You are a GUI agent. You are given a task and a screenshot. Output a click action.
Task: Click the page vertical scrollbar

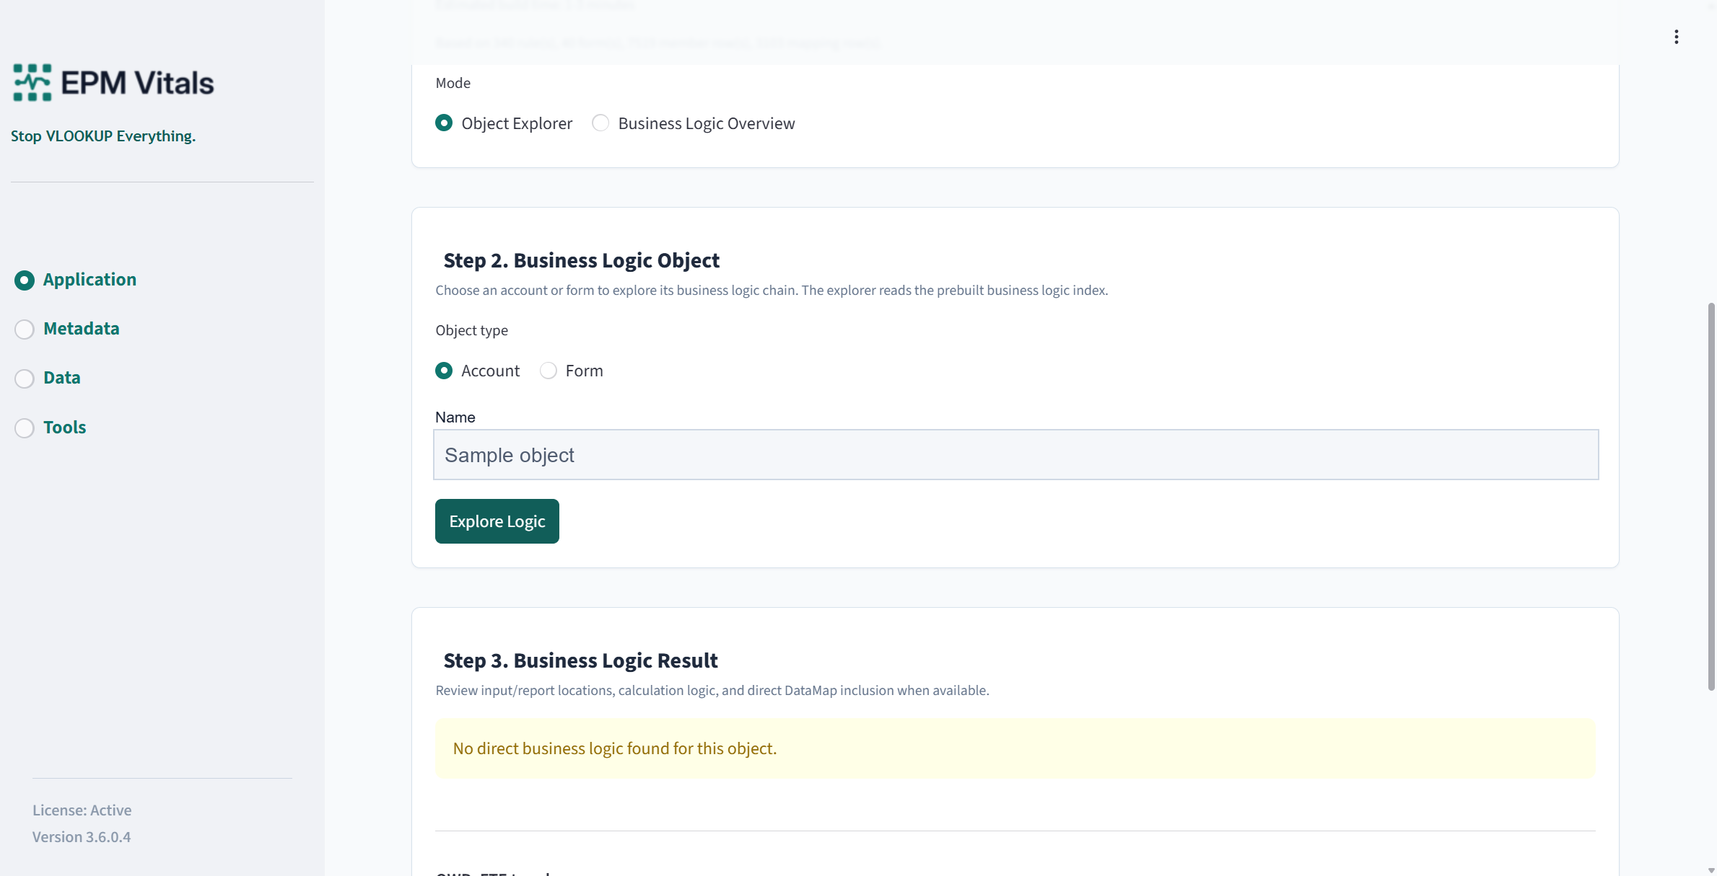1711,497
